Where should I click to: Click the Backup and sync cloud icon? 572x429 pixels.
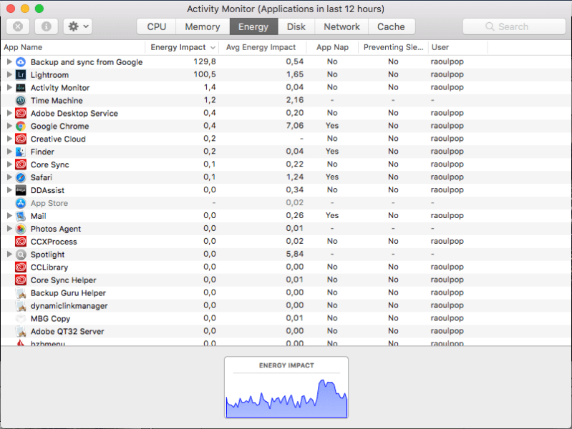pyautogui.click(x=21, y=62)
